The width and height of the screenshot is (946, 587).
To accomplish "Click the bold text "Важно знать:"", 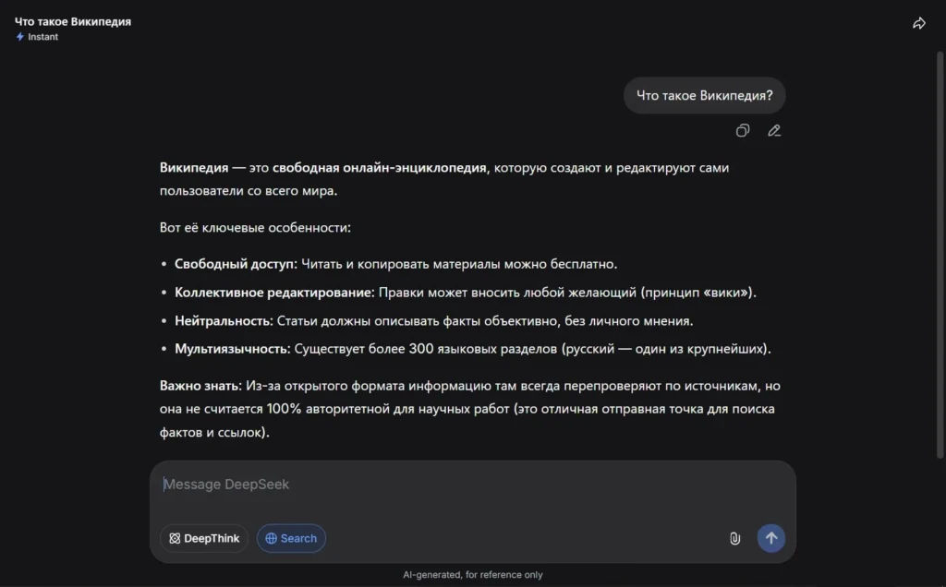I will [x=200, y=386].
